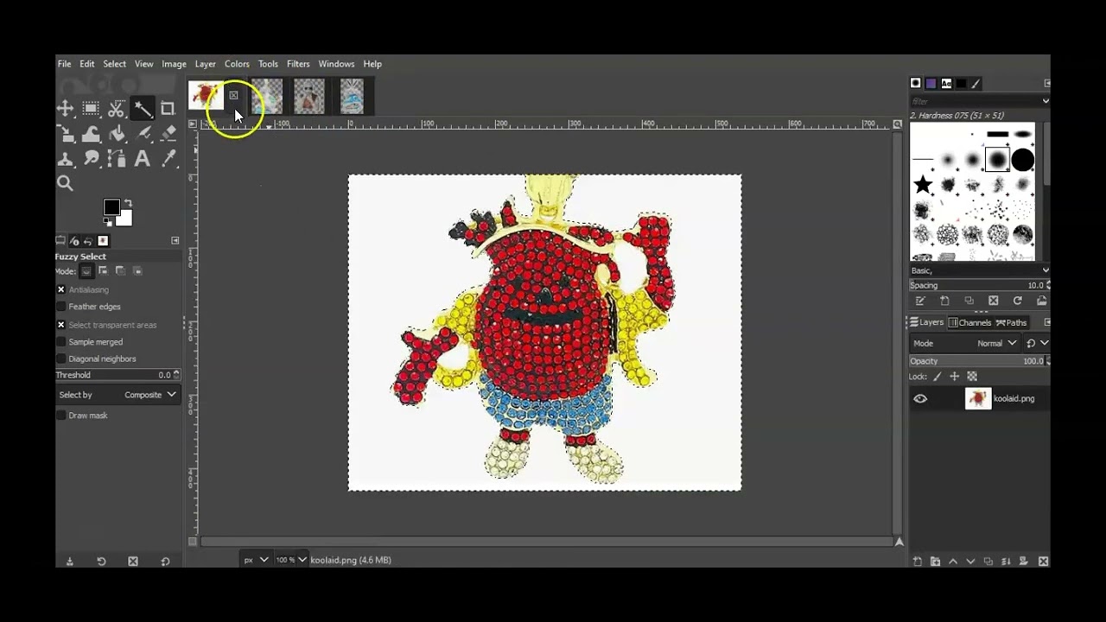Toggle the Antialiasing checkbox
The width and height of the screenshot is (1106, 622).
pyautogui.click(x=61, y=290)
